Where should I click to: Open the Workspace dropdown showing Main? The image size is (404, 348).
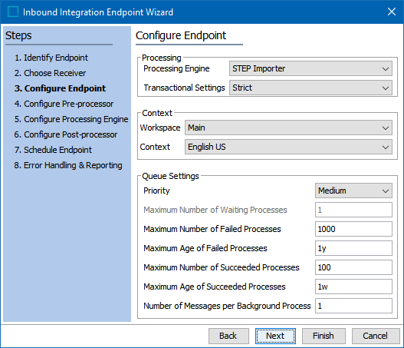click(288, 128)
